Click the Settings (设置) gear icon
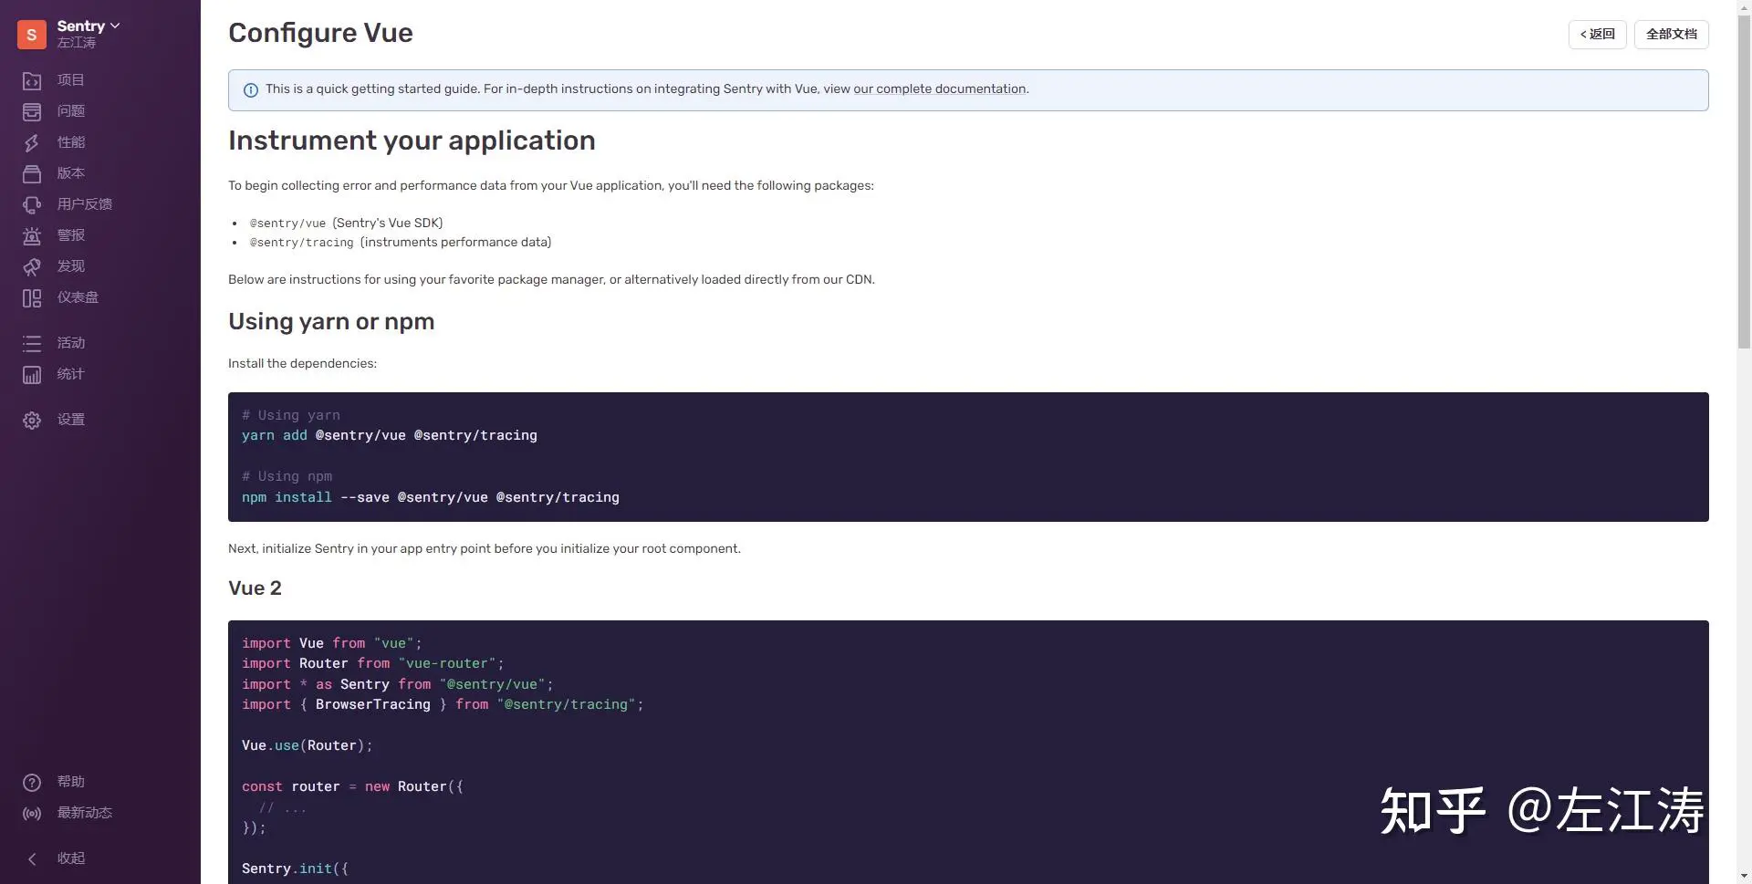This screenshot has width=1752, height=884. pos(32,421)
